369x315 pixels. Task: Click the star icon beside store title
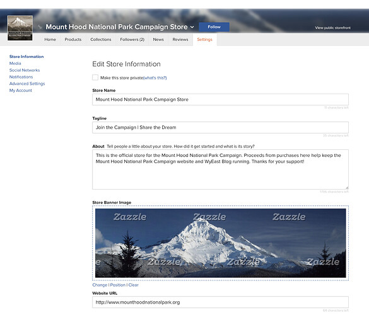40,27
